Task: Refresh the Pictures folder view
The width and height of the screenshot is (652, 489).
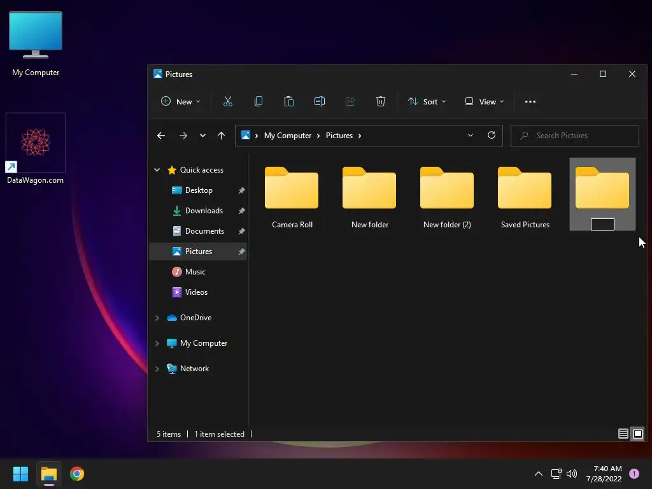Action: tap(492, 135)
